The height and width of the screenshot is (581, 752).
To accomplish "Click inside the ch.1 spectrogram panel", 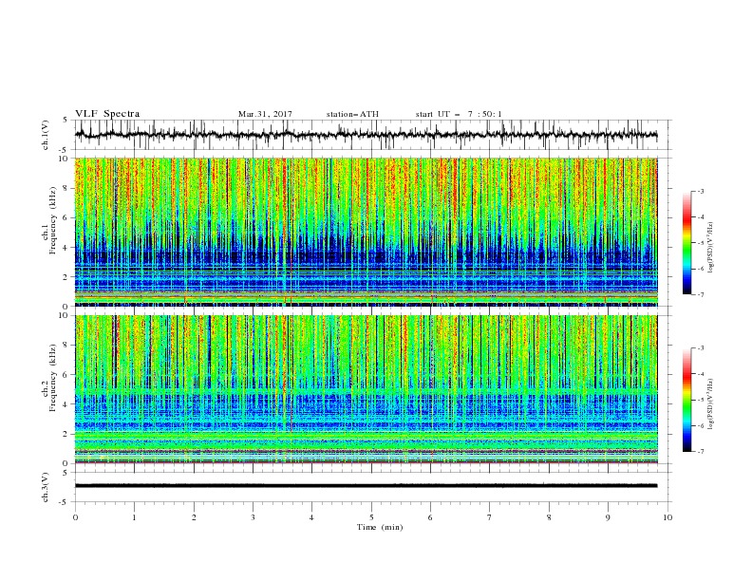I will [x=366, y=232].
